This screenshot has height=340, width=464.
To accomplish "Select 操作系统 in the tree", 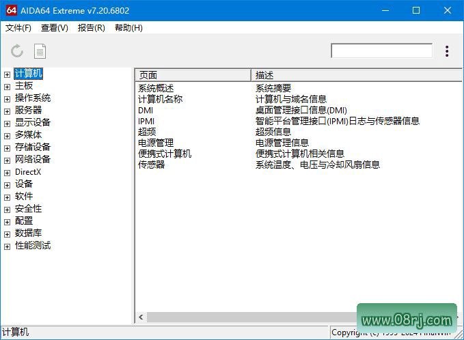I will 33,98.
